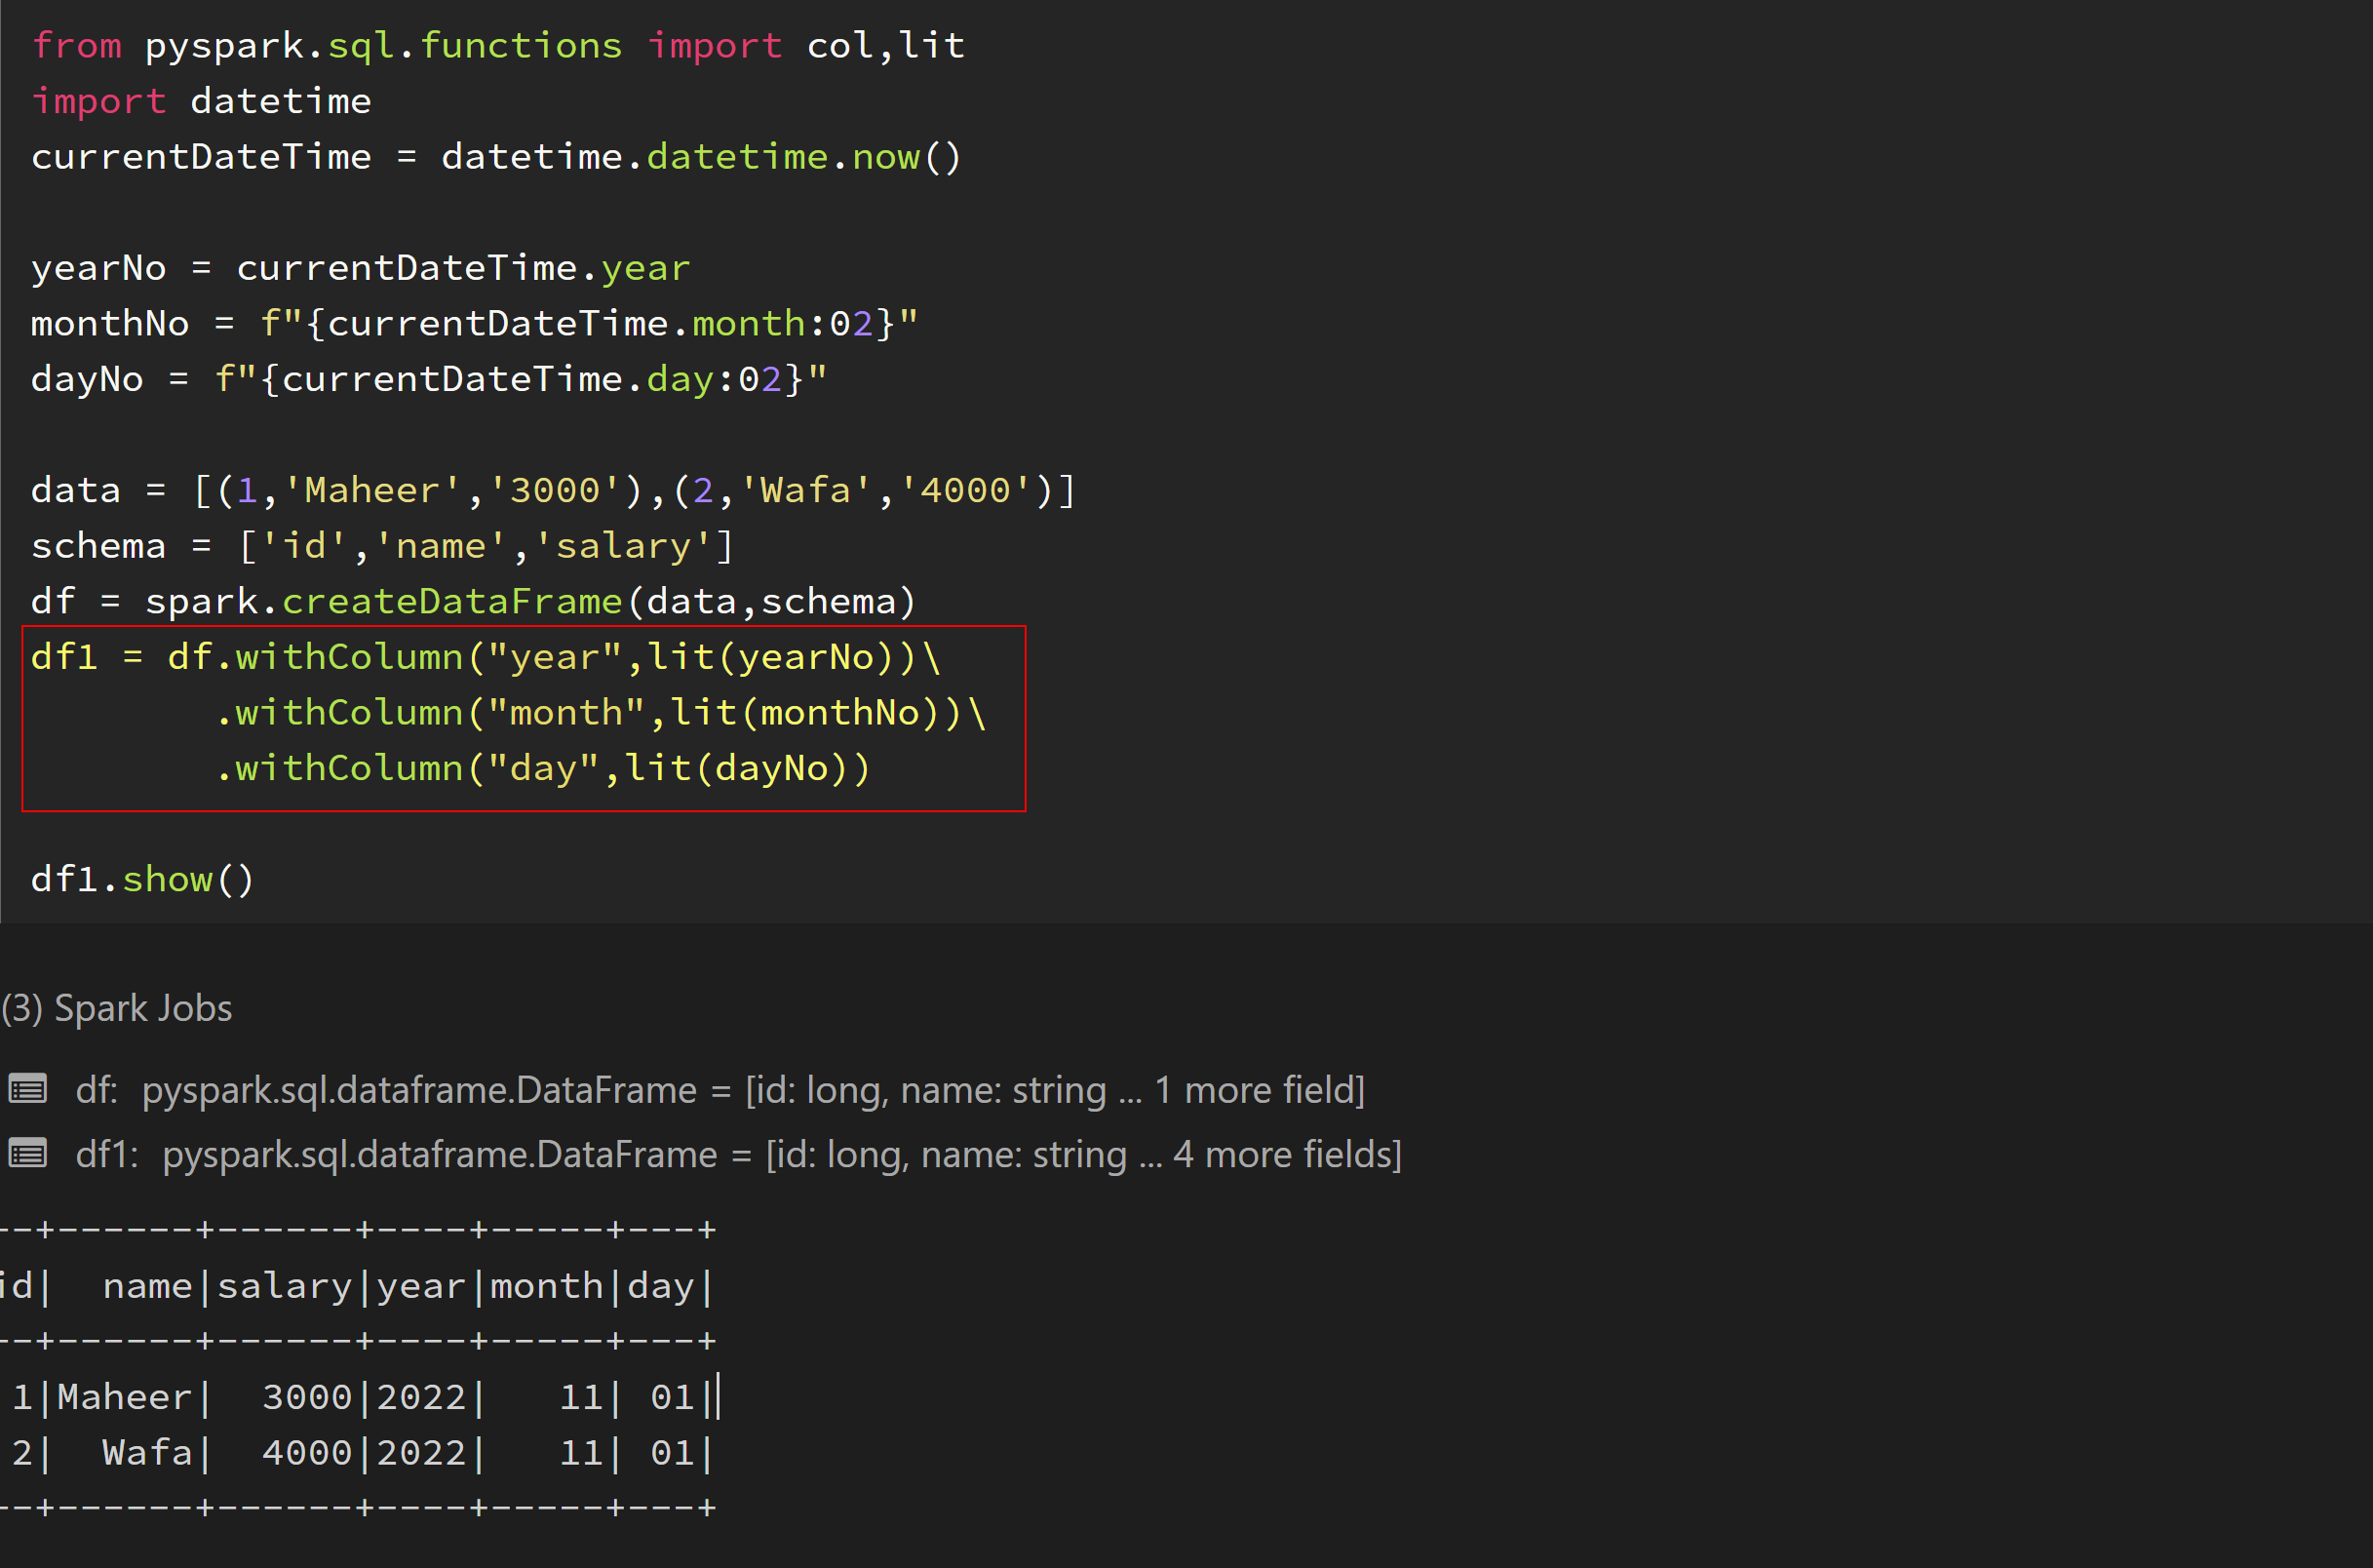
Task: Click the table icon next to df
Action: coord(28,1089)
